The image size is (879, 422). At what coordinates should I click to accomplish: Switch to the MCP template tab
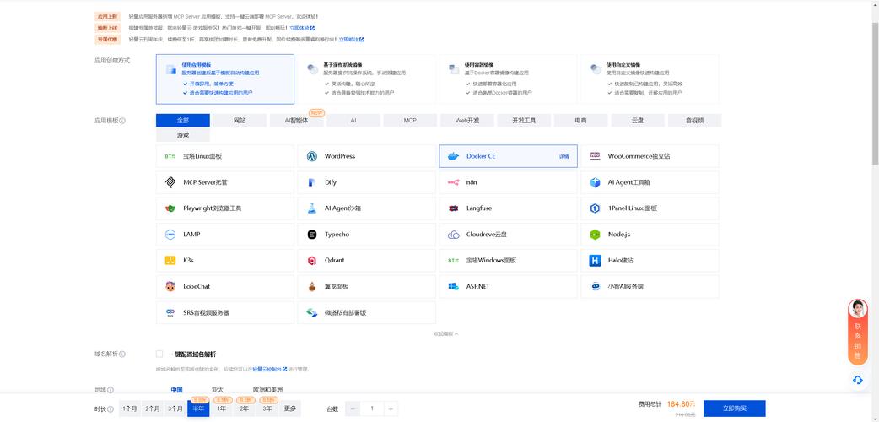[410, 121]
